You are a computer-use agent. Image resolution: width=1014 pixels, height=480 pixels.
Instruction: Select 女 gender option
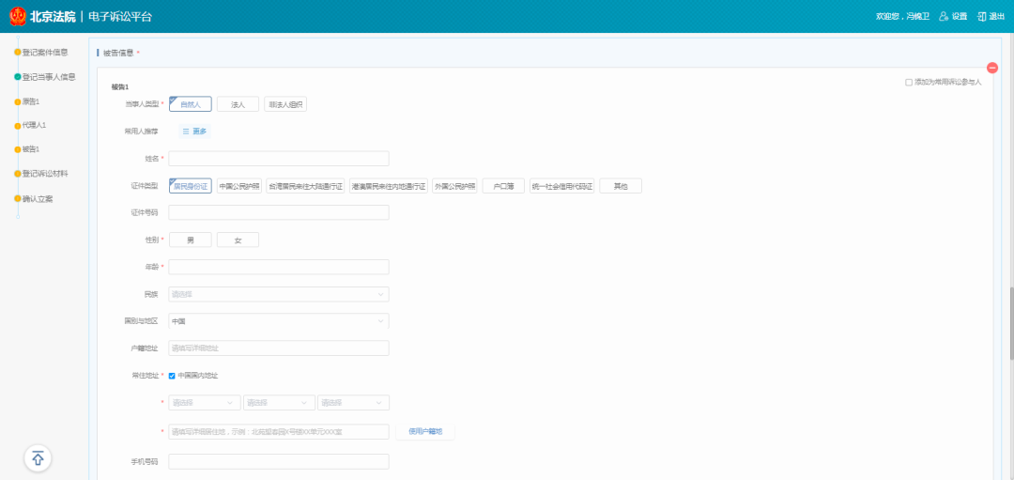click(x=238, y=240)
